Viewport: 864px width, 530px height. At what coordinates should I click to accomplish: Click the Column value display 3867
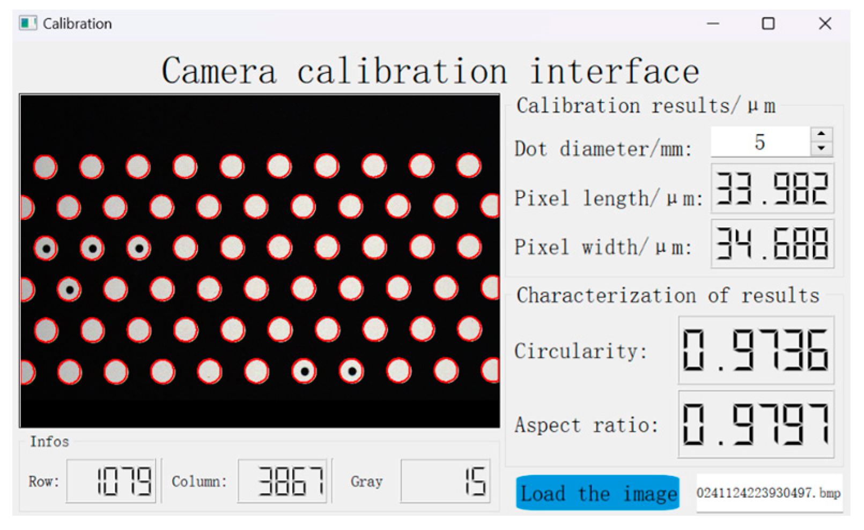pyautogui.click(x=282, y=481)
